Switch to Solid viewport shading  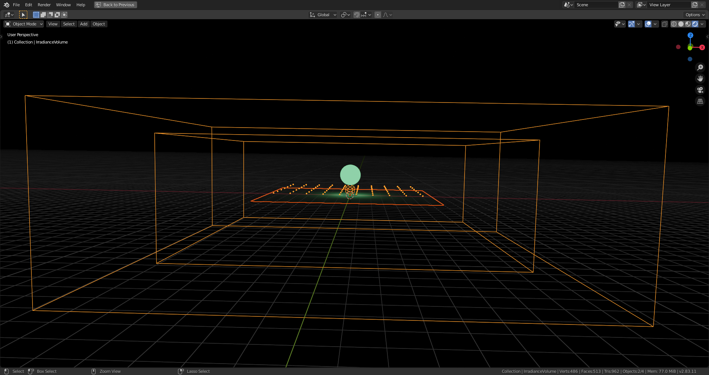pos(681,24)
